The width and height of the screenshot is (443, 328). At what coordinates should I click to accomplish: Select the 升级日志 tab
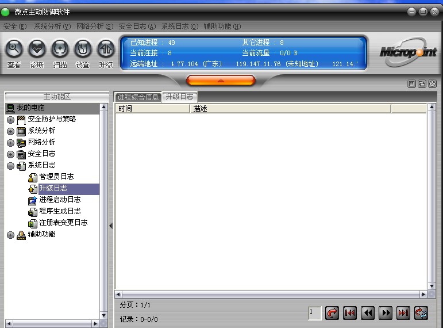click(x=180, y=97)
